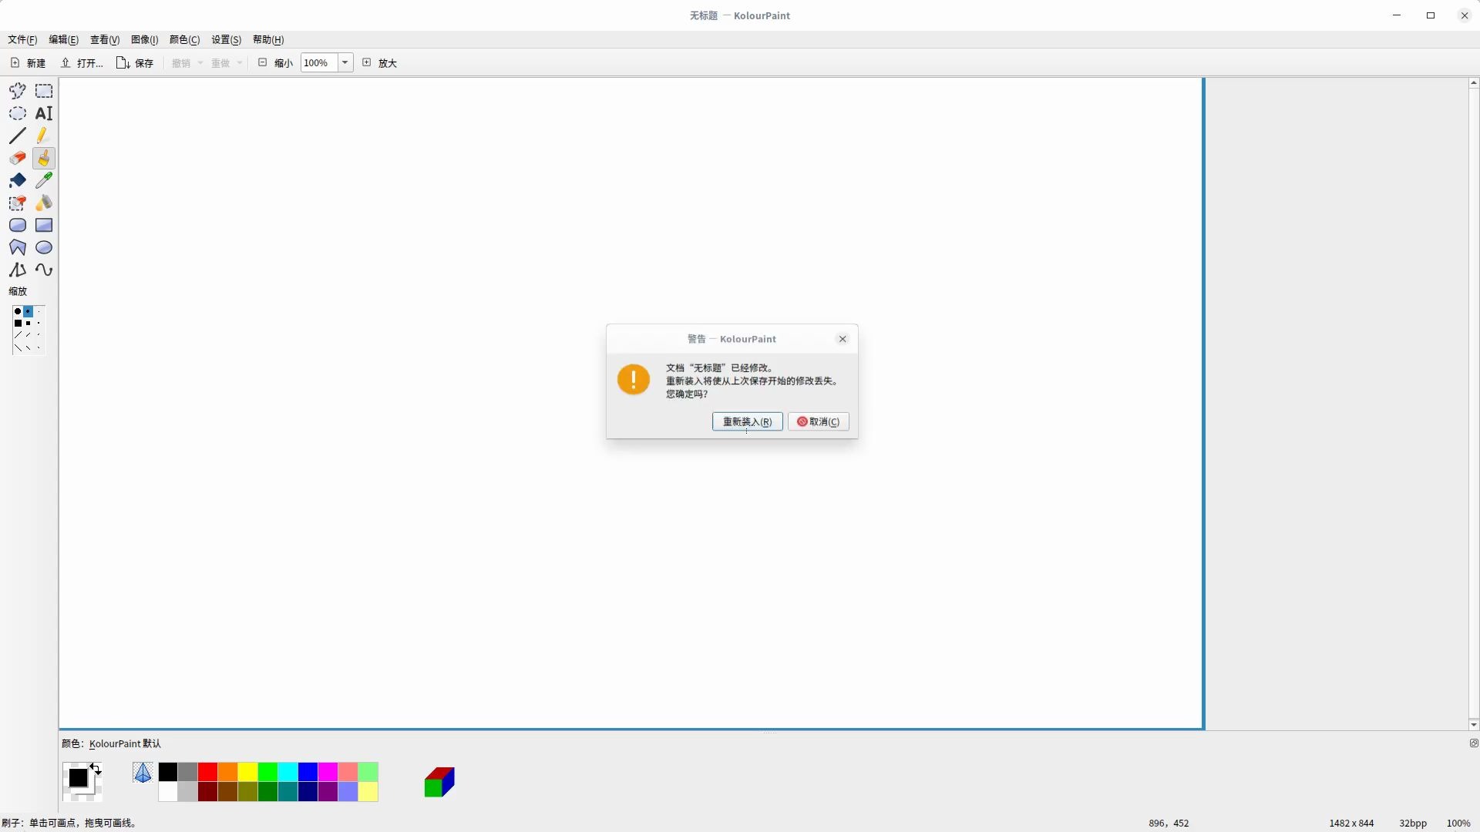
Task: Activate the text tool
Action: click(44, 113)
